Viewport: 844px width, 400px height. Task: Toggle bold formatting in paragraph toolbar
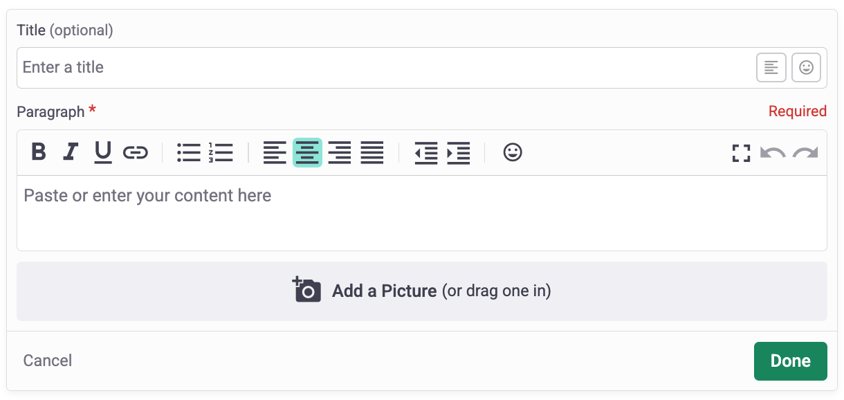click(39, 152)
